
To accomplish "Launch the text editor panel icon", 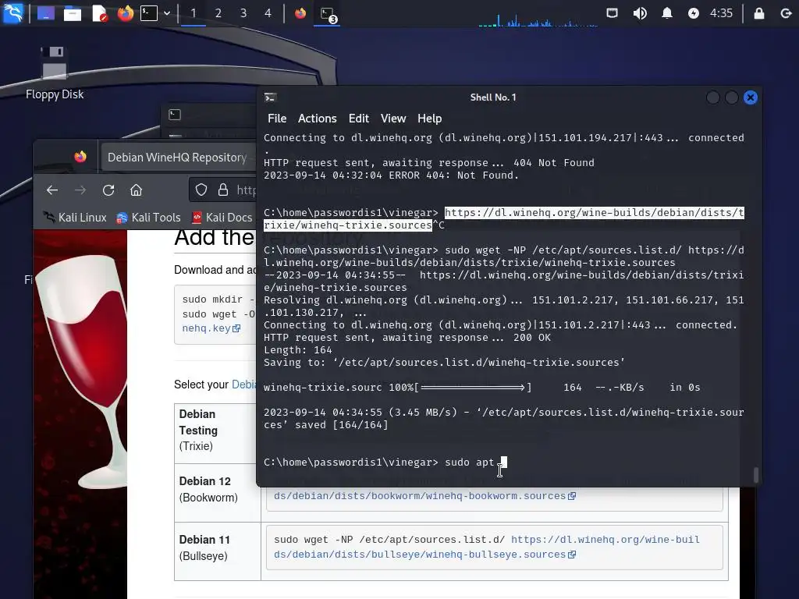I will [99, 12].
